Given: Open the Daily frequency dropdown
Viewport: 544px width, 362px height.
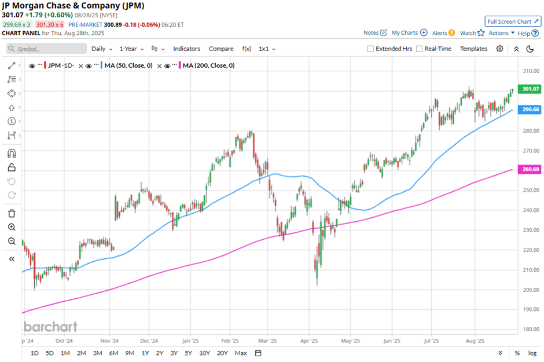Looking at the screenshot, I should (x=102, y=49).
